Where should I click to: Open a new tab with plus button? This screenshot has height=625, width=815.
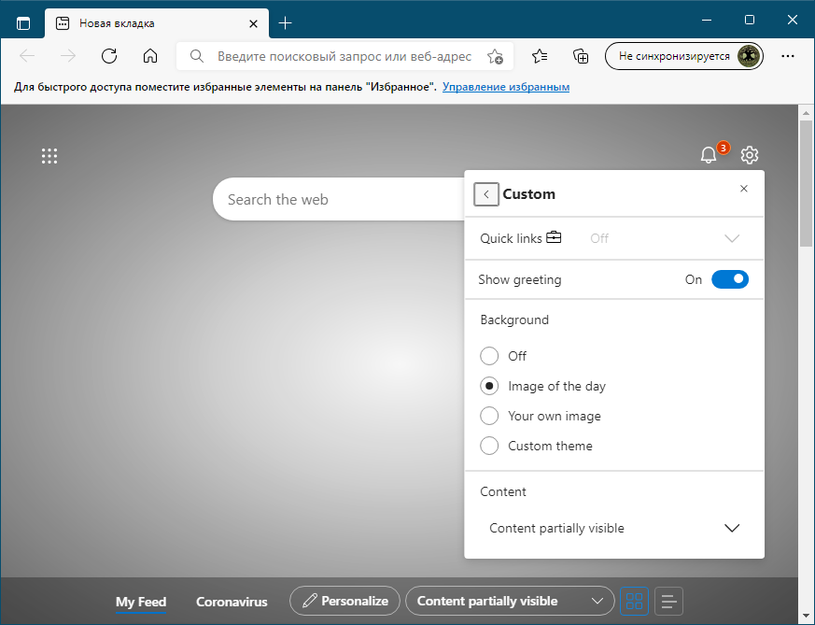pyautogui.click(x=285, y=23)
